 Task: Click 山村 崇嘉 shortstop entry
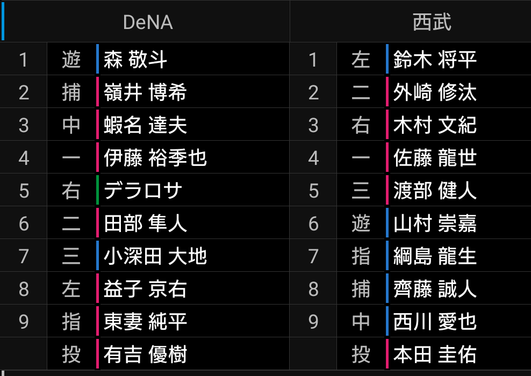(435, 223)
